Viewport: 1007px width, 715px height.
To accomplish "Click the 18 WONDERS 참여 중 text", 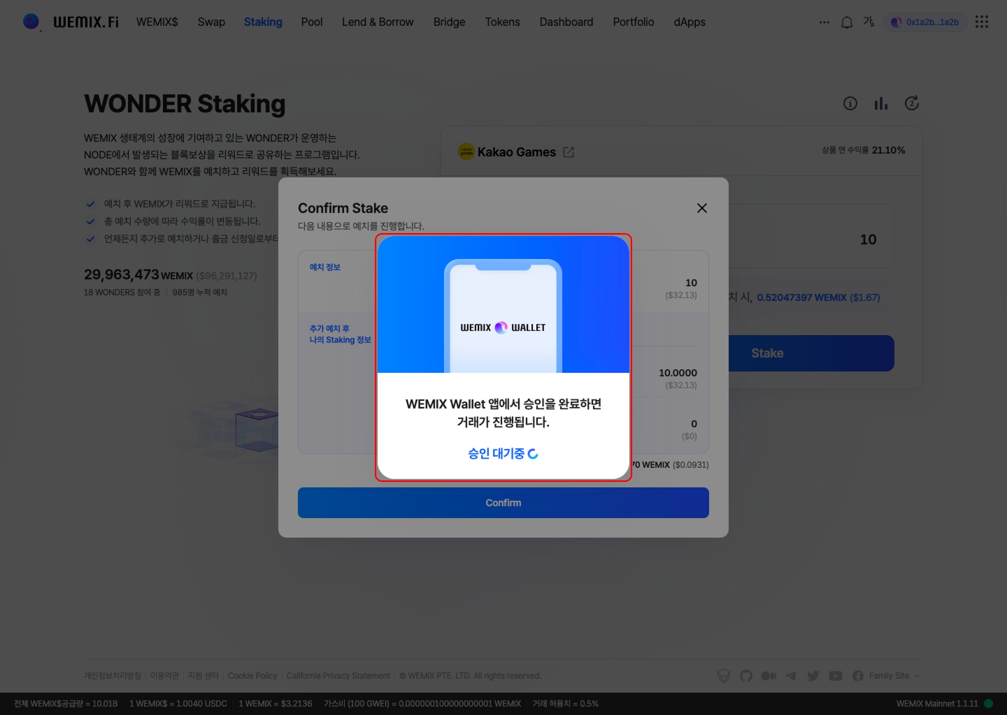I will (x=122, y=292).
